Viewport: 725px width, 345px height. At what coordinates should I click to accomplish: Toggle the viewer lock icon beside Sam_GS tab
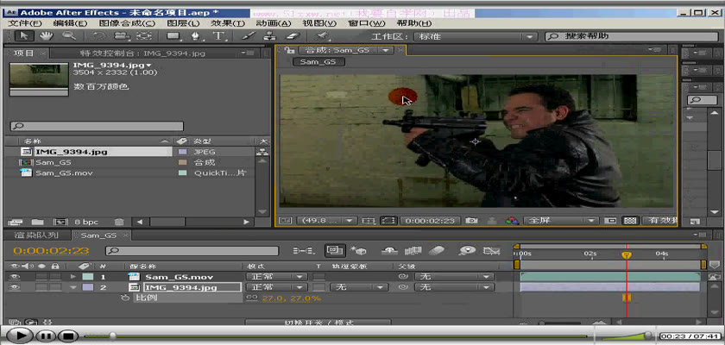[289, 50]
